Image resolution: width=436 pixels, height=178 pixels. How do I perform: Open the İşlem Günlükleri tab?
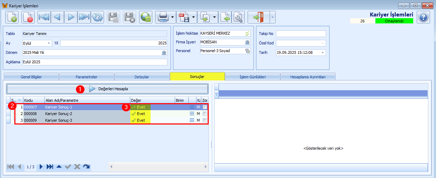click(x=252, y=77)
